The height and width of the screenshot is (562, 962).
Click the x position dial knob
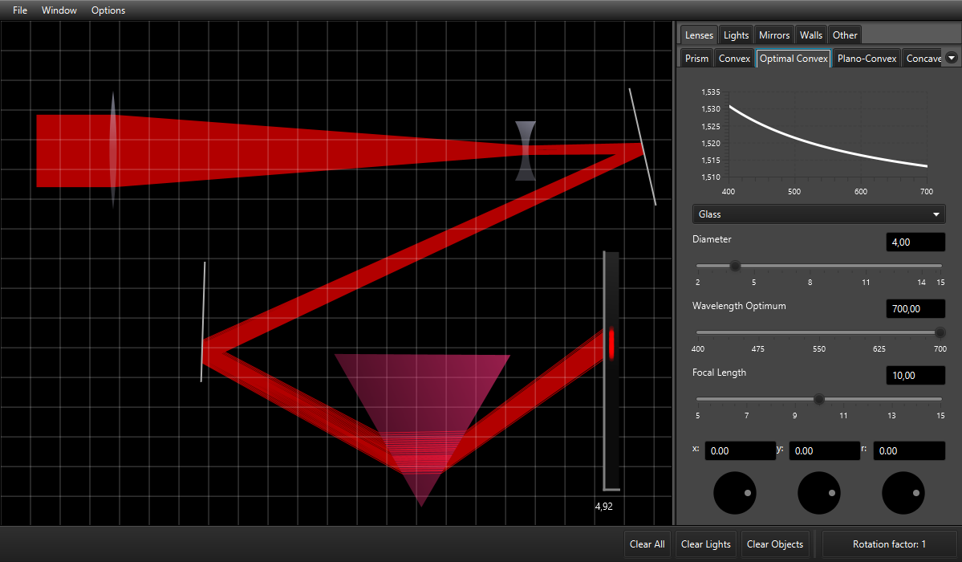pyautogui.click(x=734, y=493)
